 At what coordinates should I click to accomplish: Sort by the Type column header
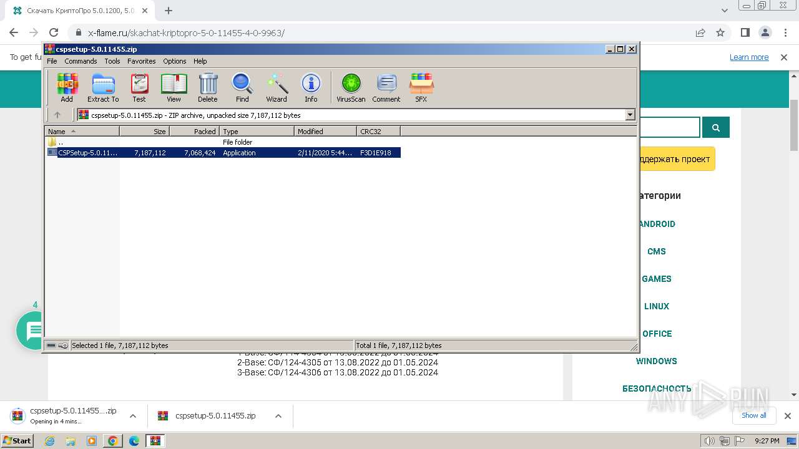point(257,131)
